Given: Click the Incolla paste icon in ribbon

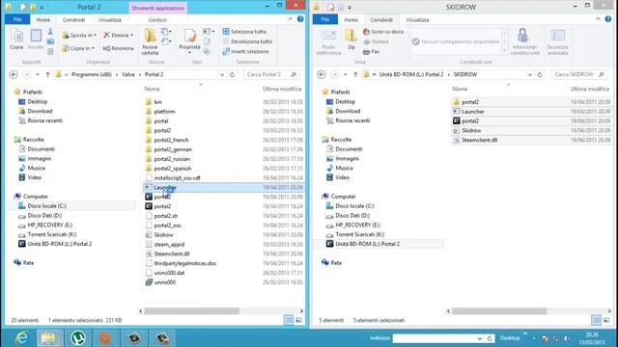Looking at the screenshot, I should tap(36, 40).
